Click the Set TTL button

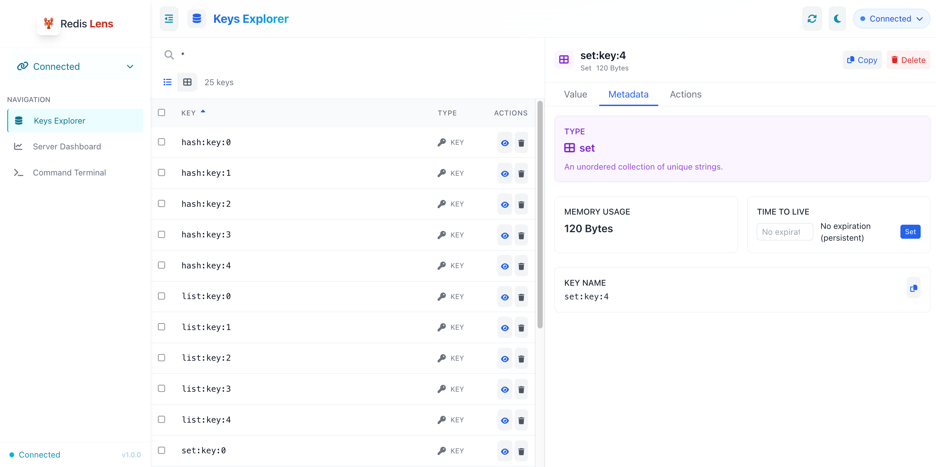pyautogui.click(x=910, y=232)
